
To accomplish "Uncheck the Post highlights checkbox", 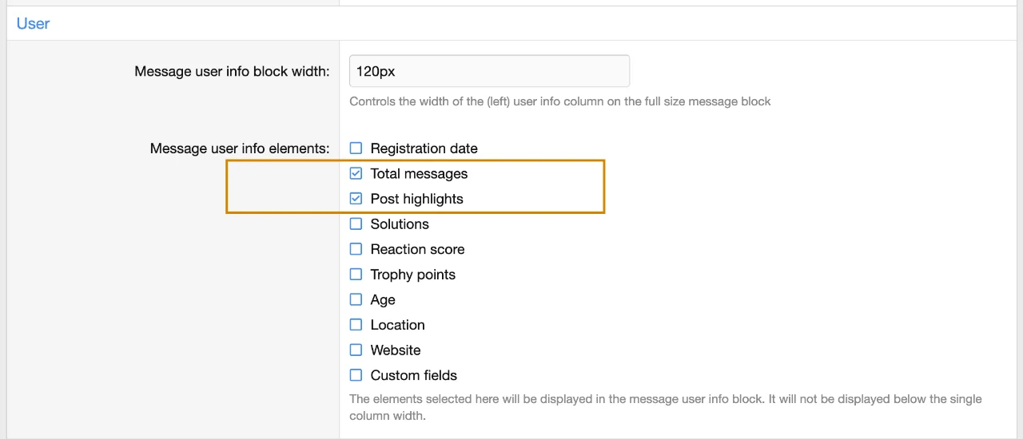I will coord(356,199).
